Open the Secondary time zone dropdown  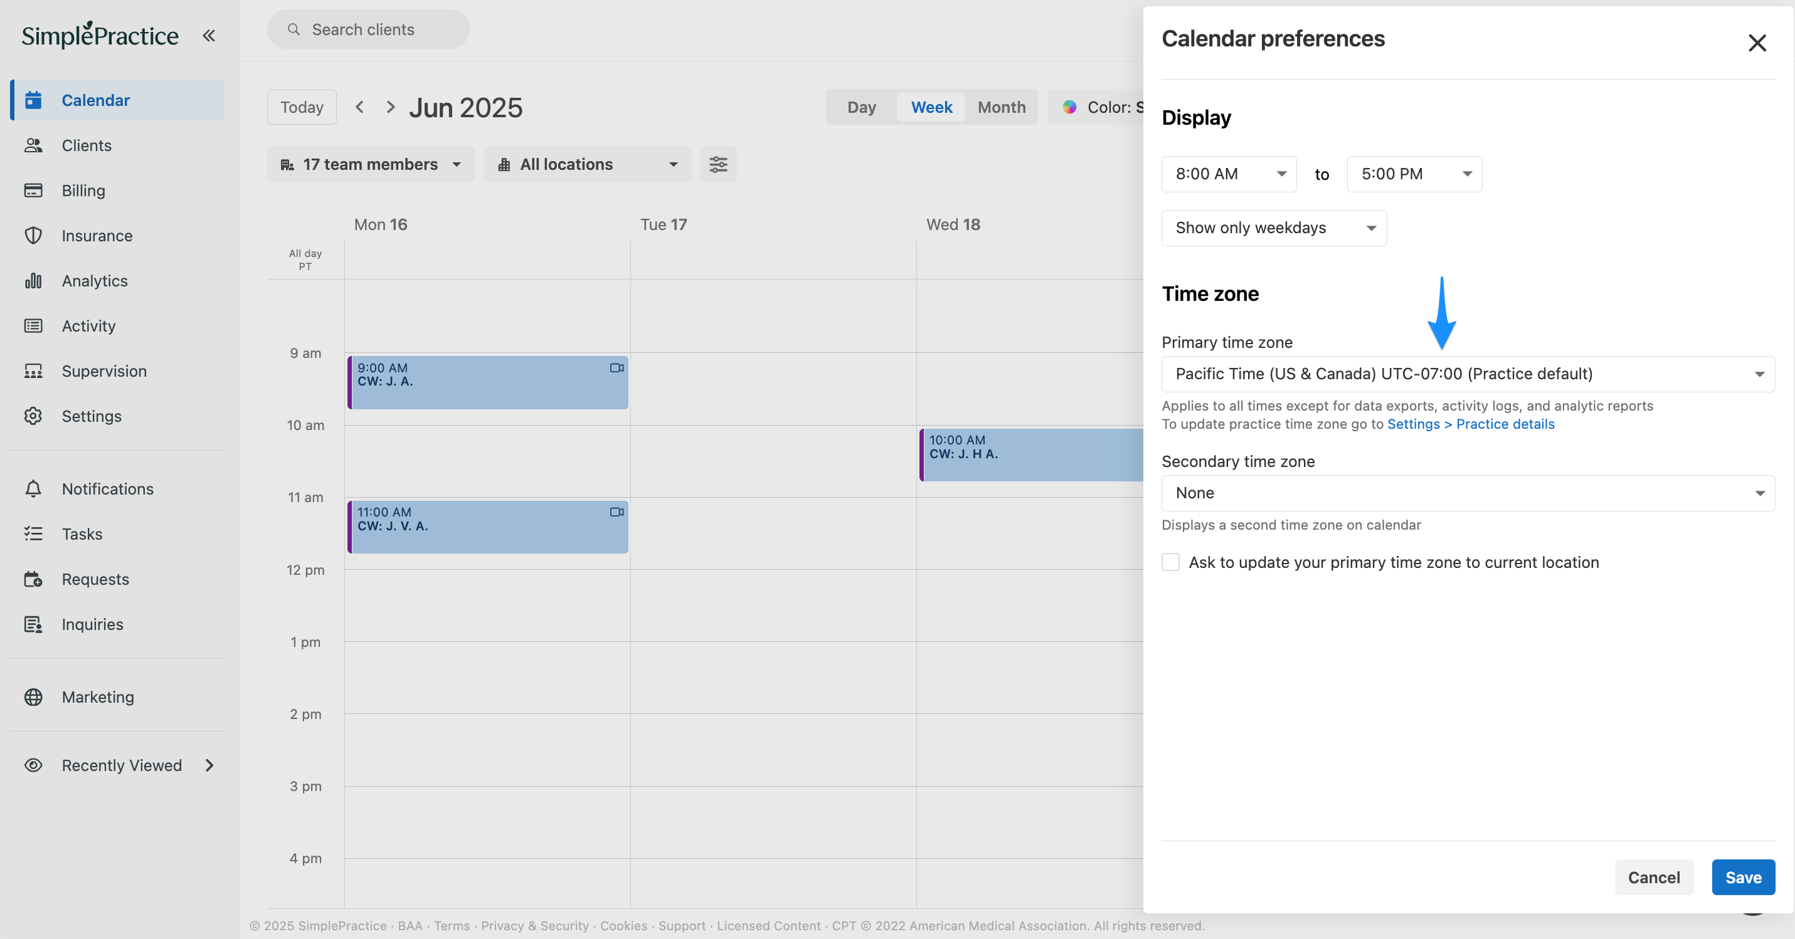(x=1468, y=493)
